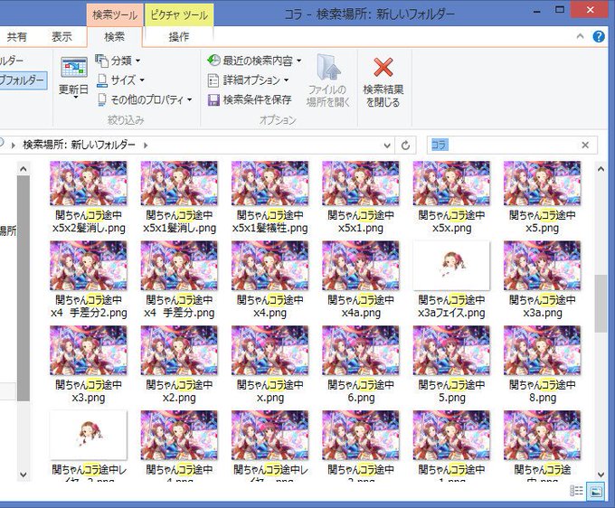The width and height of the screenshot is (615, 508).
Task: Select thumbnail x5x1髪消し.png
Action: click(x=179, y=183)
